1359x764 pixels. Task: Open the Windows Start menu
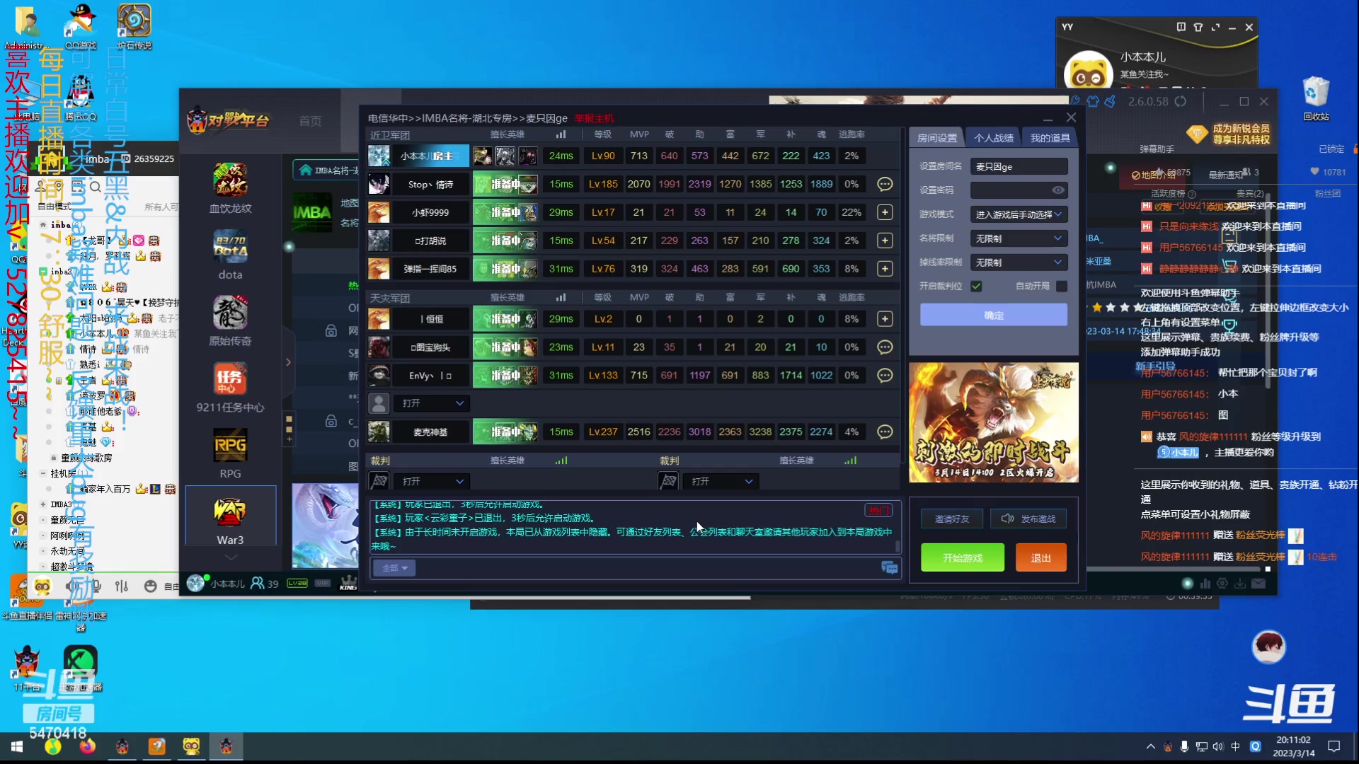(x=17, y=746)
